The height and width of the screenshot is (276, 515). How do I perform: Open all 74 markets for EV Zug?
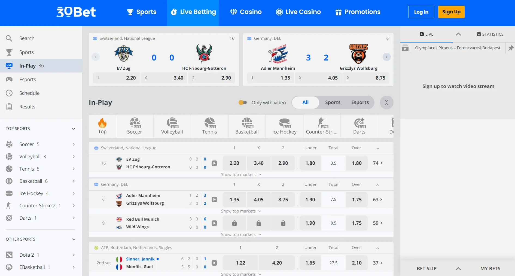coord(377,163)
